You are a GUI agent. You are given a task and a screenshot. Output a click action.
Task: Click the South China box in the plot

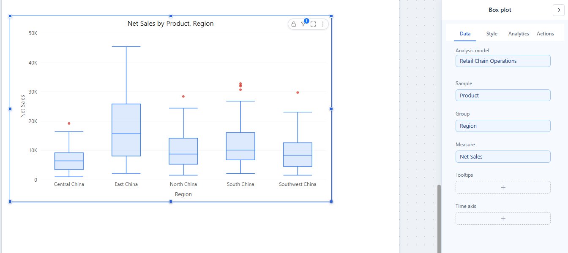(x=240, y=146)
